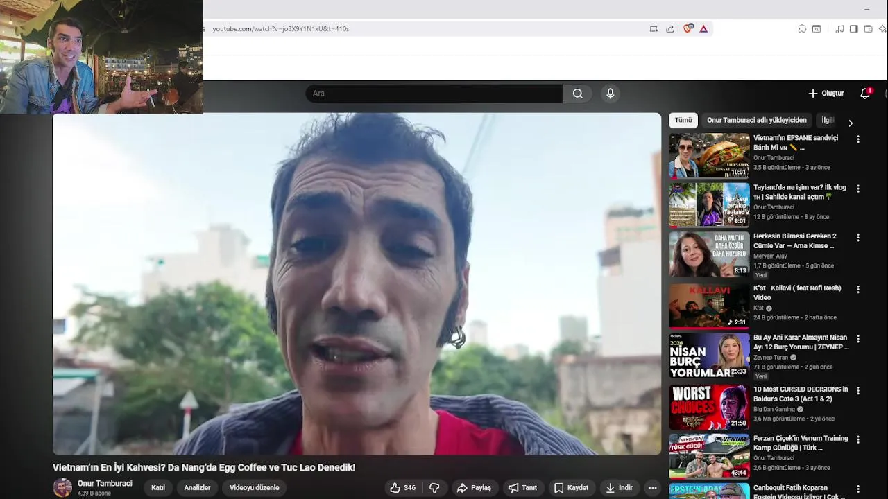
Task: Click title Canbequit Fatih Koparan Epstein Videosu
Action: coord(799,491)
